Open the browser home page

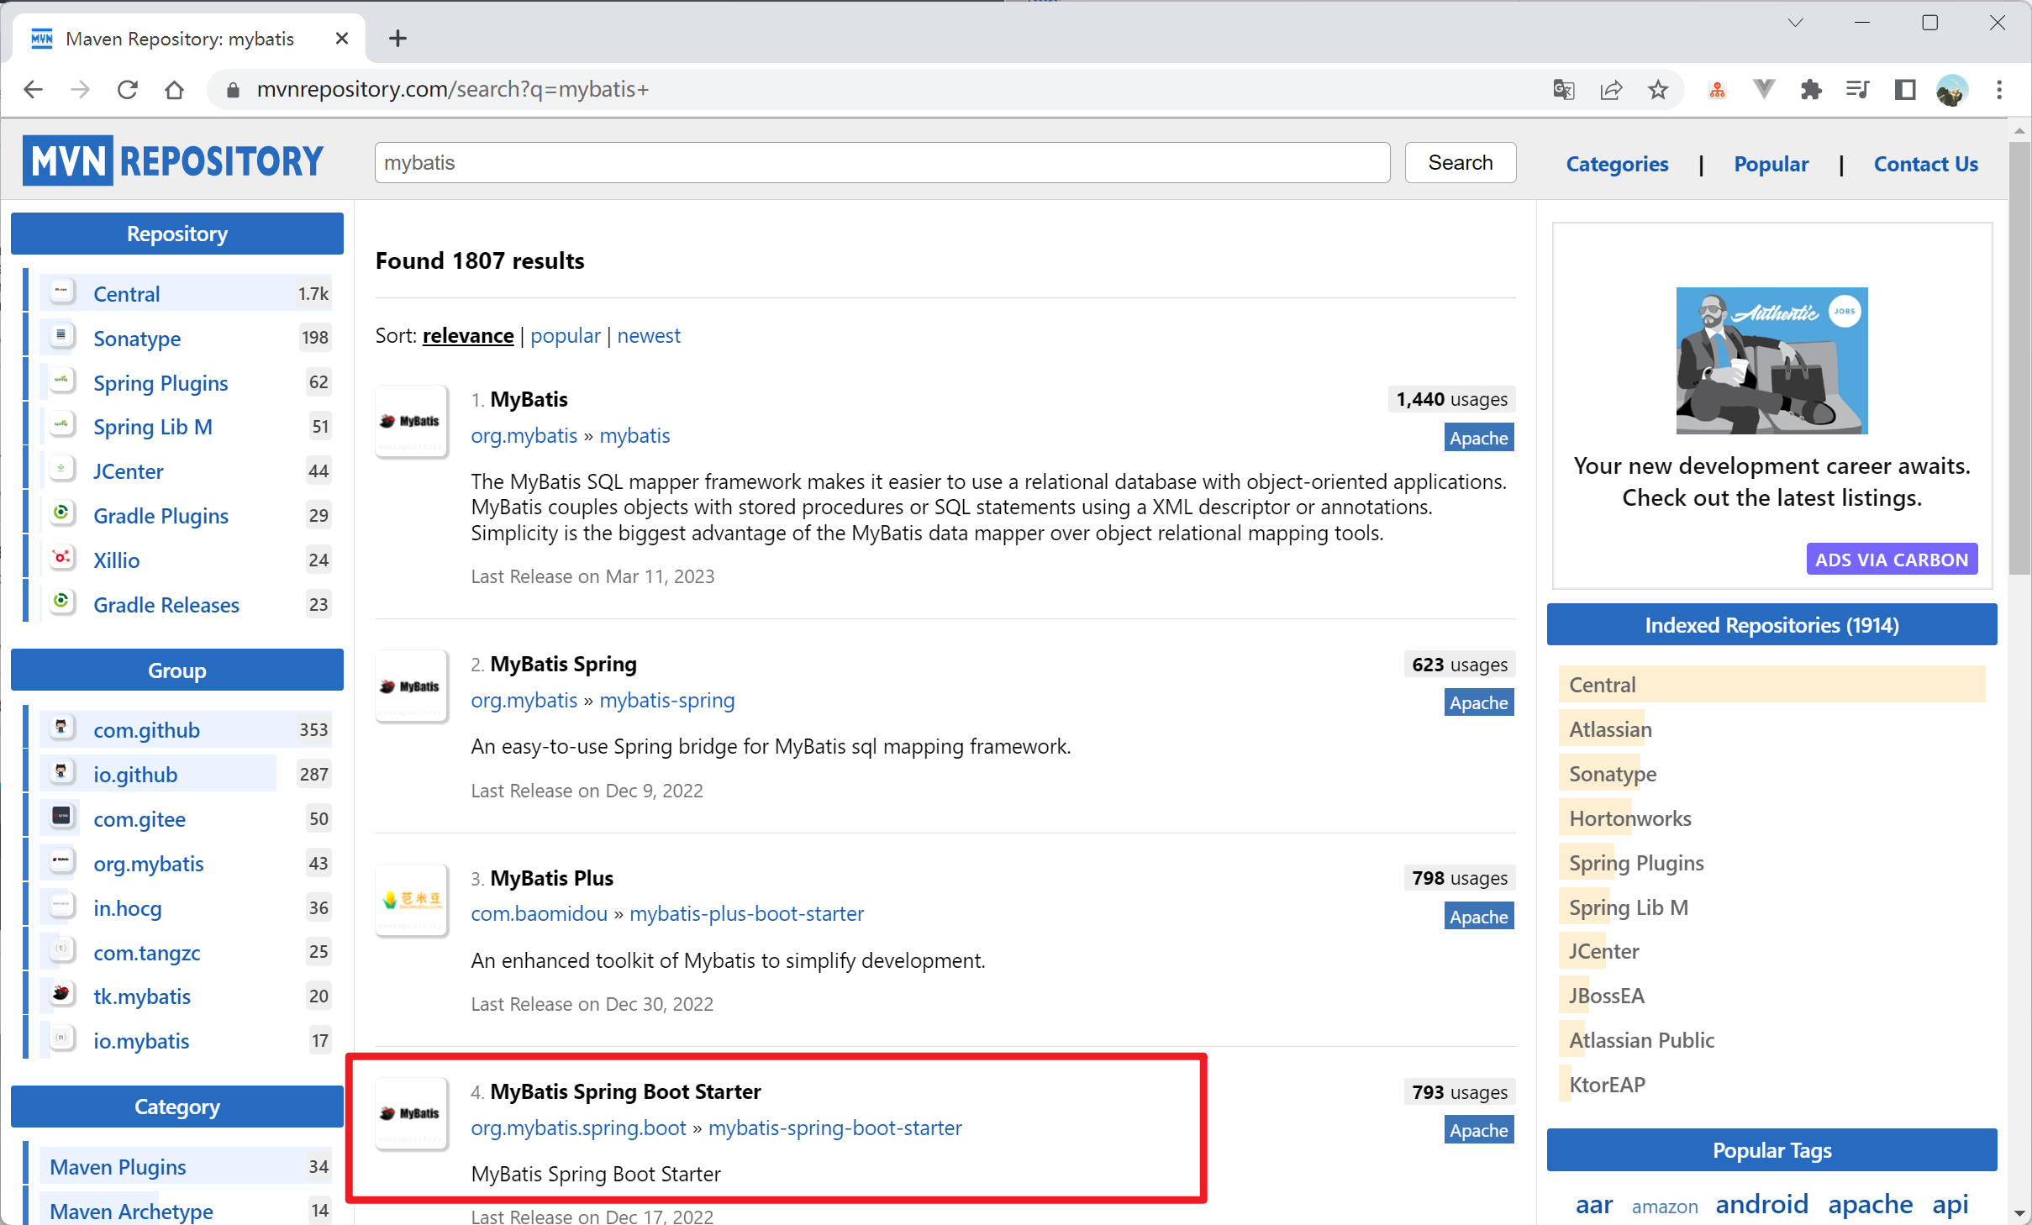click(x=174, y=89)
